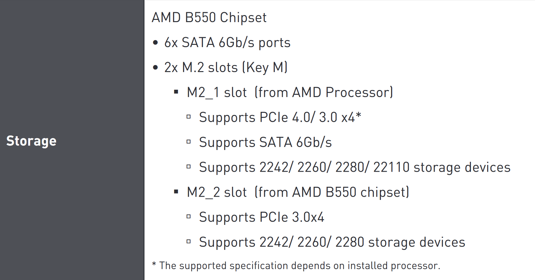Click the solid square bullet before M2_1 slot
The width and height of the screenshot is (535, 280).
(176, 92)
